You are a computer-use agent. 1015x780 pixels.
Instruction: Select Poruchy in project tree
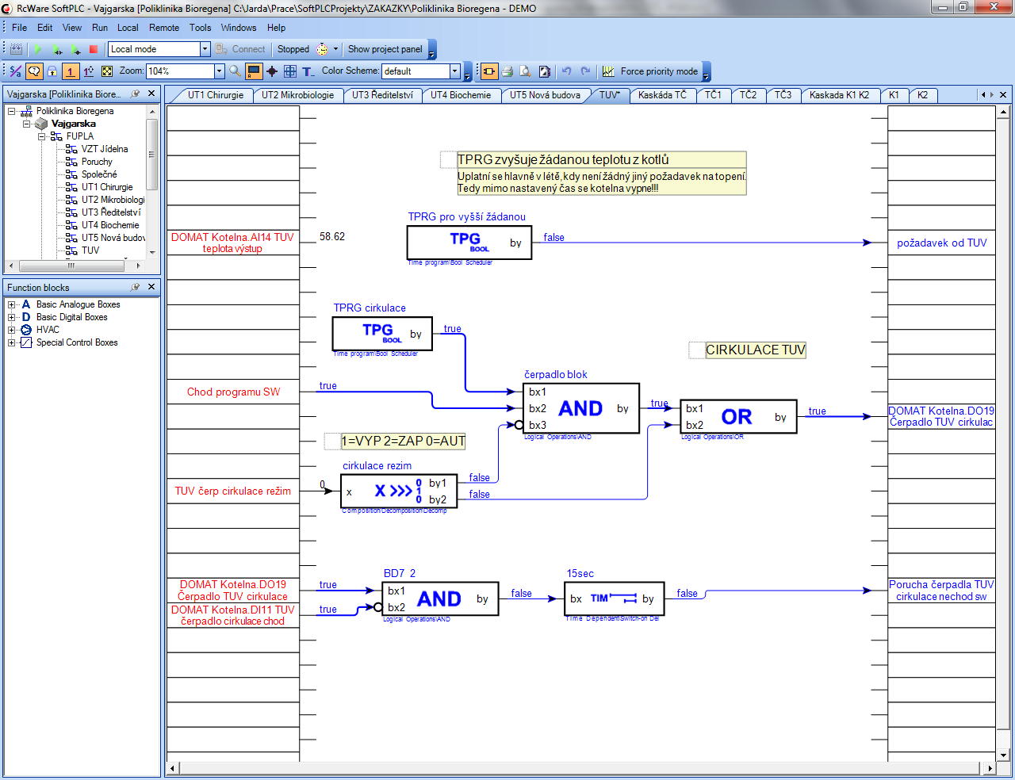[x=97, y=162]
